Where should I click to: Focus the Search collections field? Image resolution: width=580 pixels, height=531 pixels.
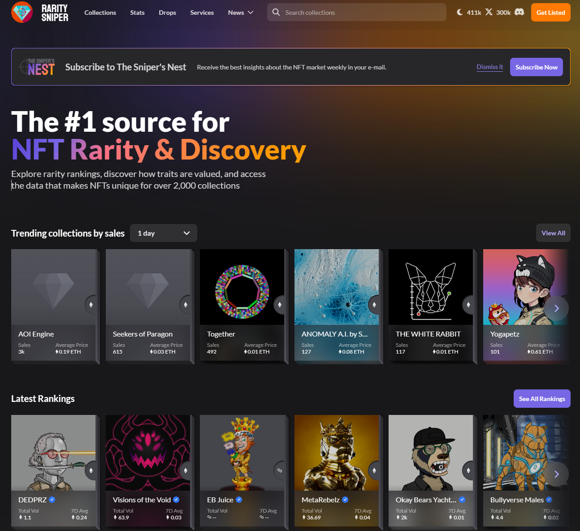point(357,13)
